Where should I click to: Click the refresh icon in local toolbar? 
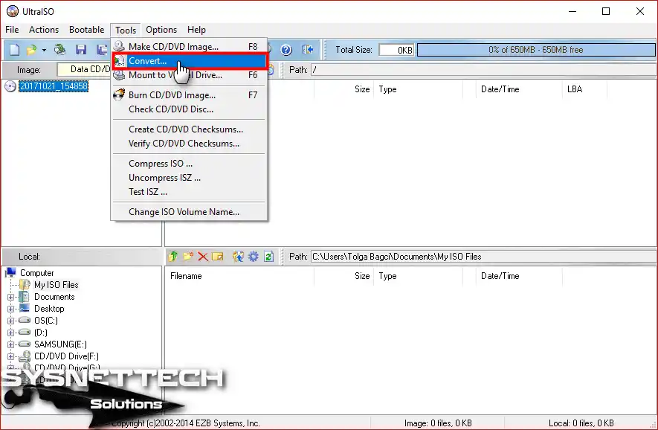tap(268, 257)
